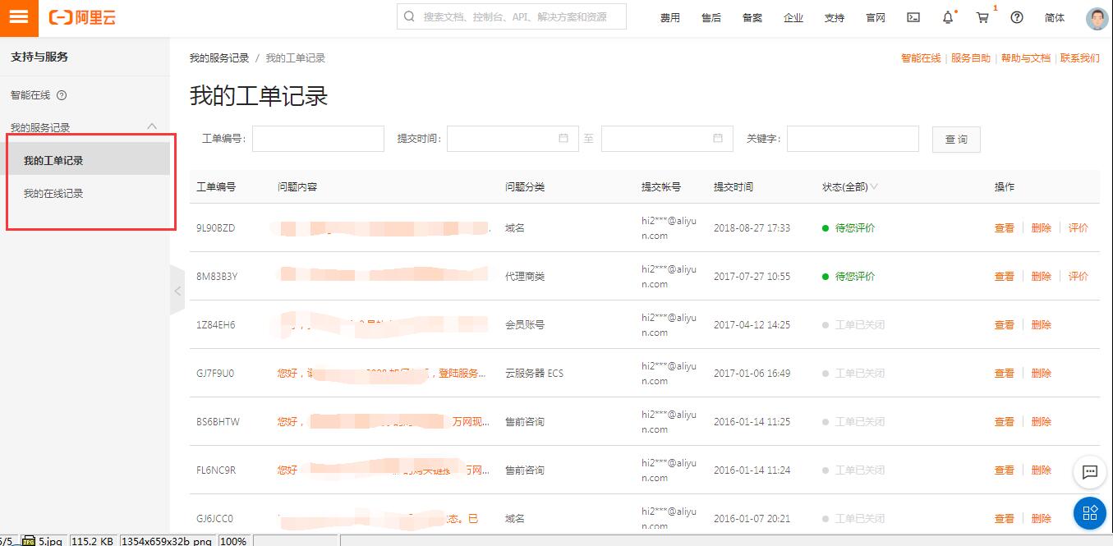The width and height of the screenshot is (1113, 546).
Task: Open the chat message floating button
Action: tap(1090, 471)
